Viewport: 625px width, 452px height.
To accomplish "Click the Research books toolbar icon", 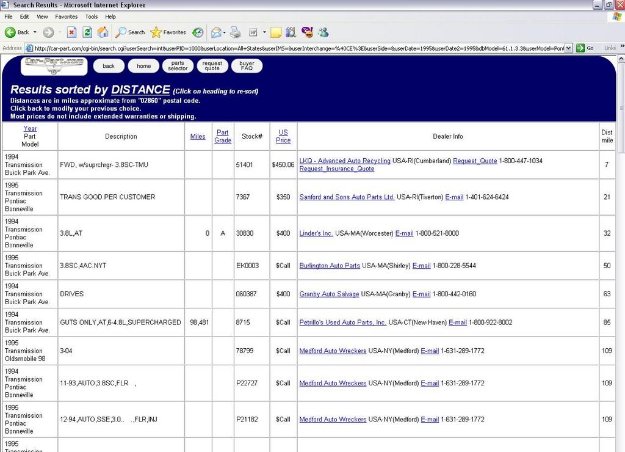I will [291, 32].
